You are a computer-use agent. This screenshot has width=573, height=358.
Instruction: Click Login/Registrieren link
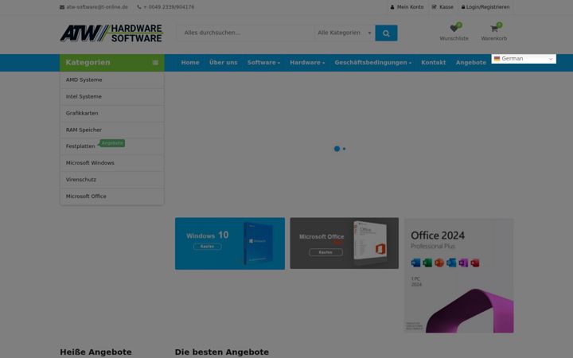pyautogui.click(x=488, y=7)
